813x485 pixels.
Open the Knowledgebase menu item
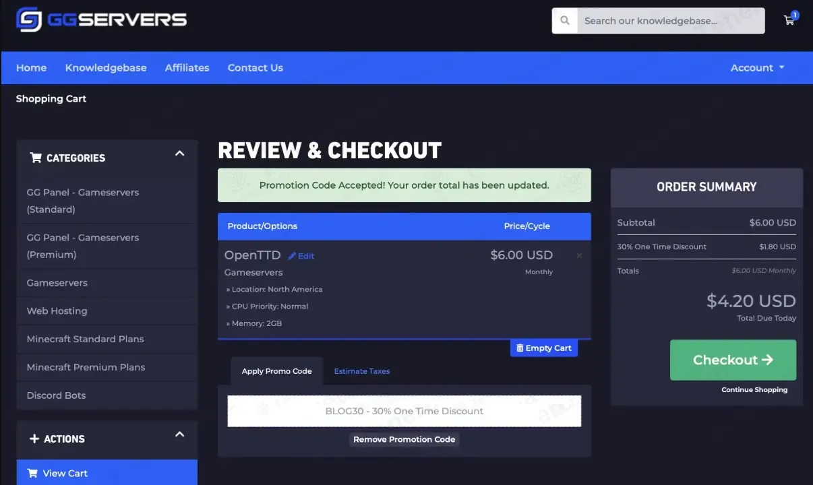[106, 67]
